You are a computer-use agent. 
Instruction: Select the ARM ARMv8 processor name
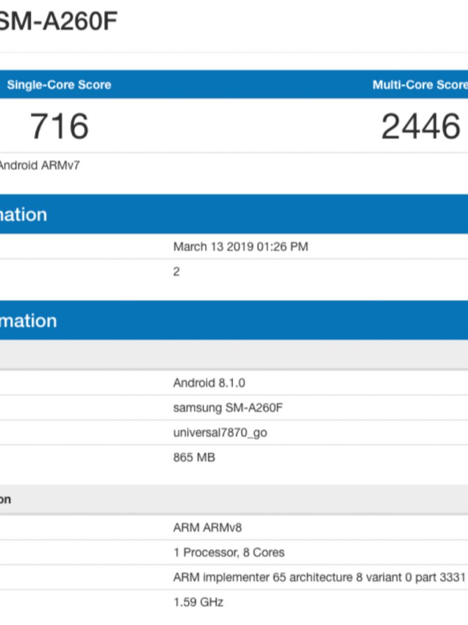pos(207,527)
